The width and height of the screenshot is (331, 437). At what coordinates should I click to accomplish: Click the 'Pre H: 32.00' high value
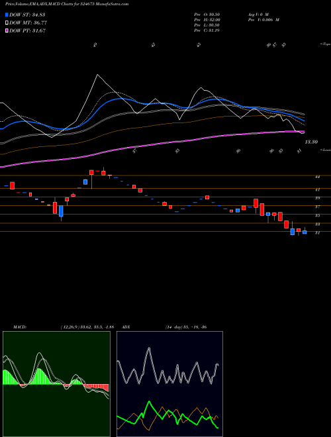[x=207, y=20]
